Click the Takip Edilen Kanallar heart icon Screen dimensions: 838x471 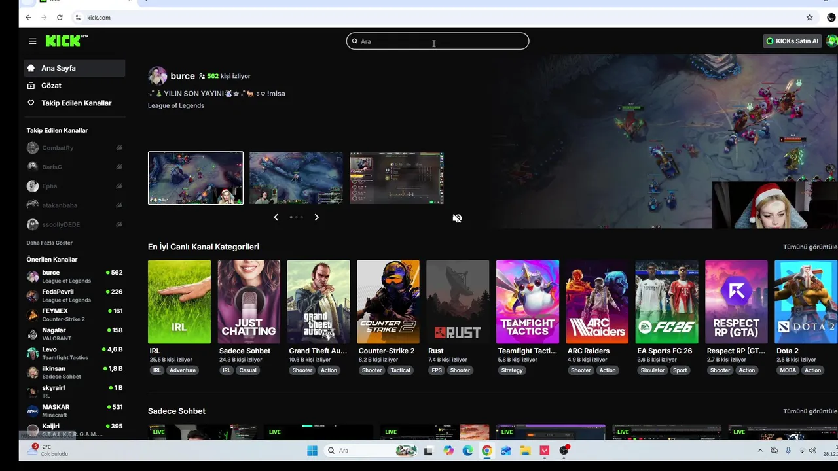(x=31, y=103)
